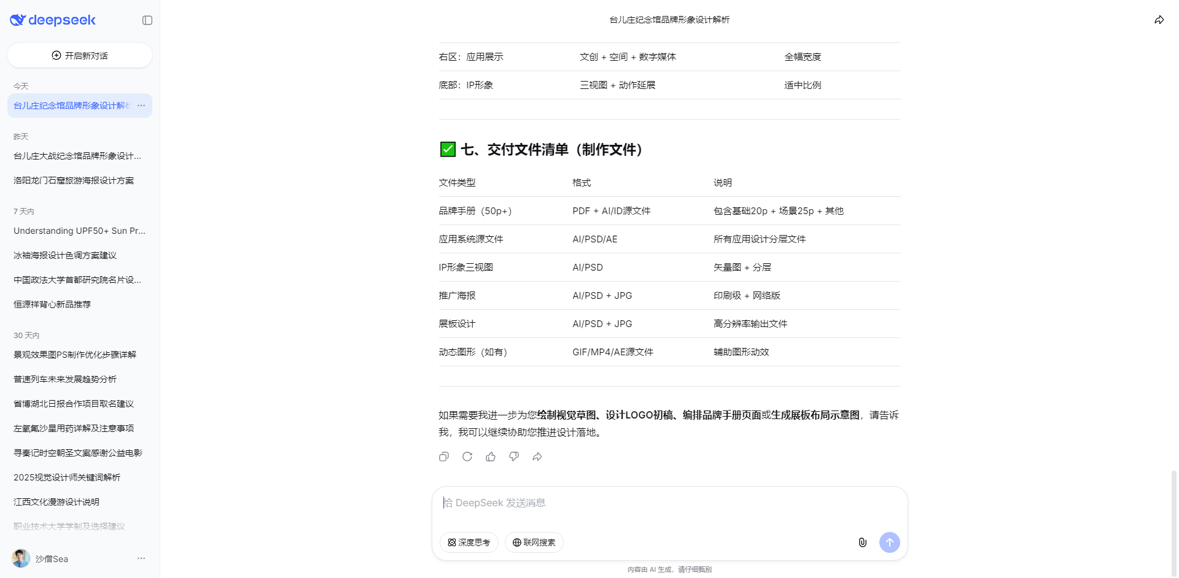Dislike the response with thumbs-down icon
This screenshot has width=1179, height=578.
(514, 457)
